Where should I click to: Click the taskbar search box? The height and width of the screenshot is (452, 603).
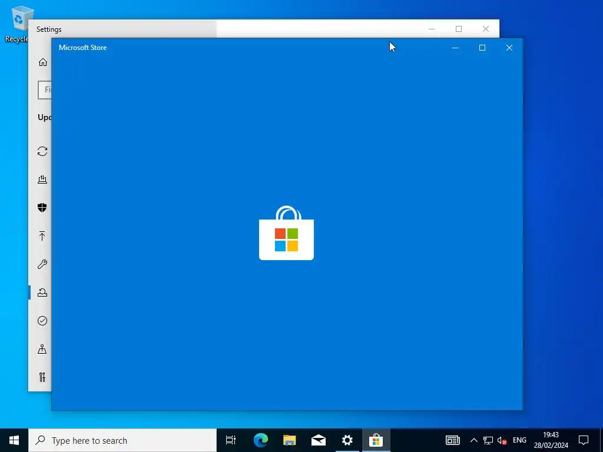pos(122,440)
